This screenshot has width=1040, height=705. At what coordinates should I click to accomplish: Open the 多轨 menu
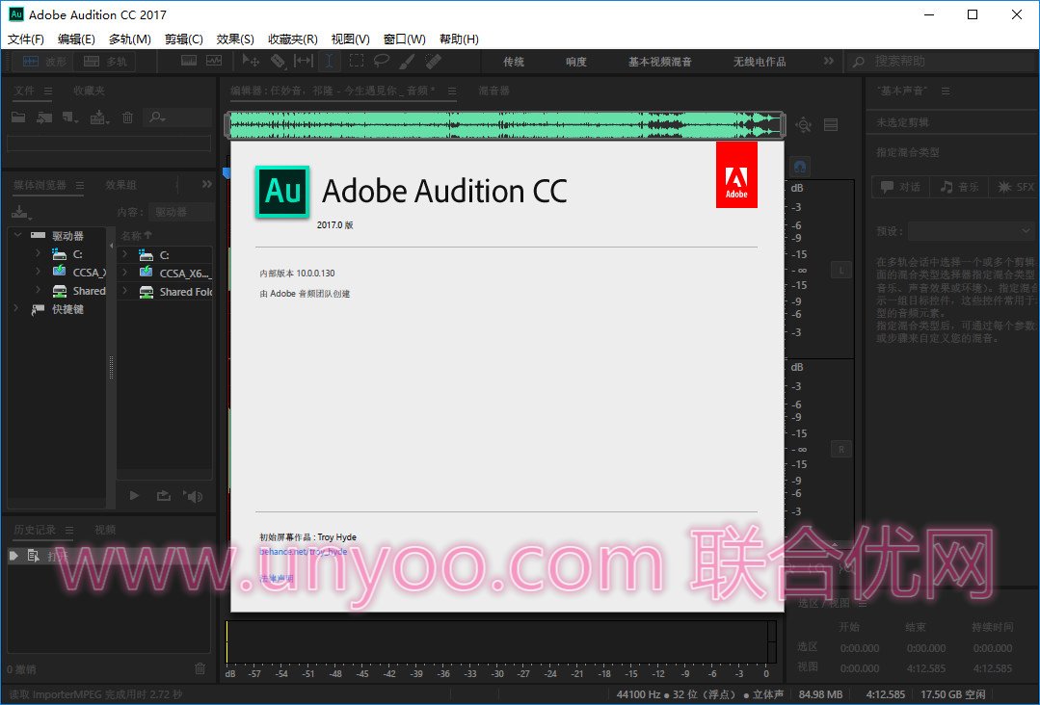[x=130, y=39]
